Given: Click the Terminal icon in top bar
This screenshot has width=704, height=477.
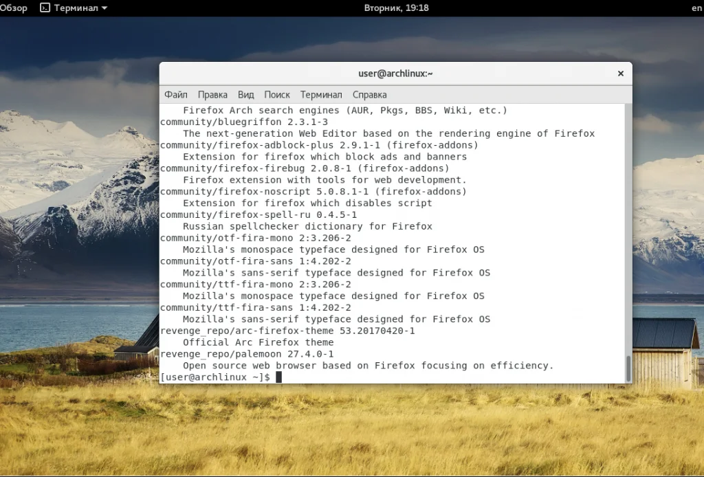Looking at the screenshot, I should click(x=45, y=8).
